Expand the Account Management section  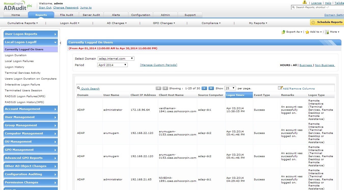click(x=31, y=109)
